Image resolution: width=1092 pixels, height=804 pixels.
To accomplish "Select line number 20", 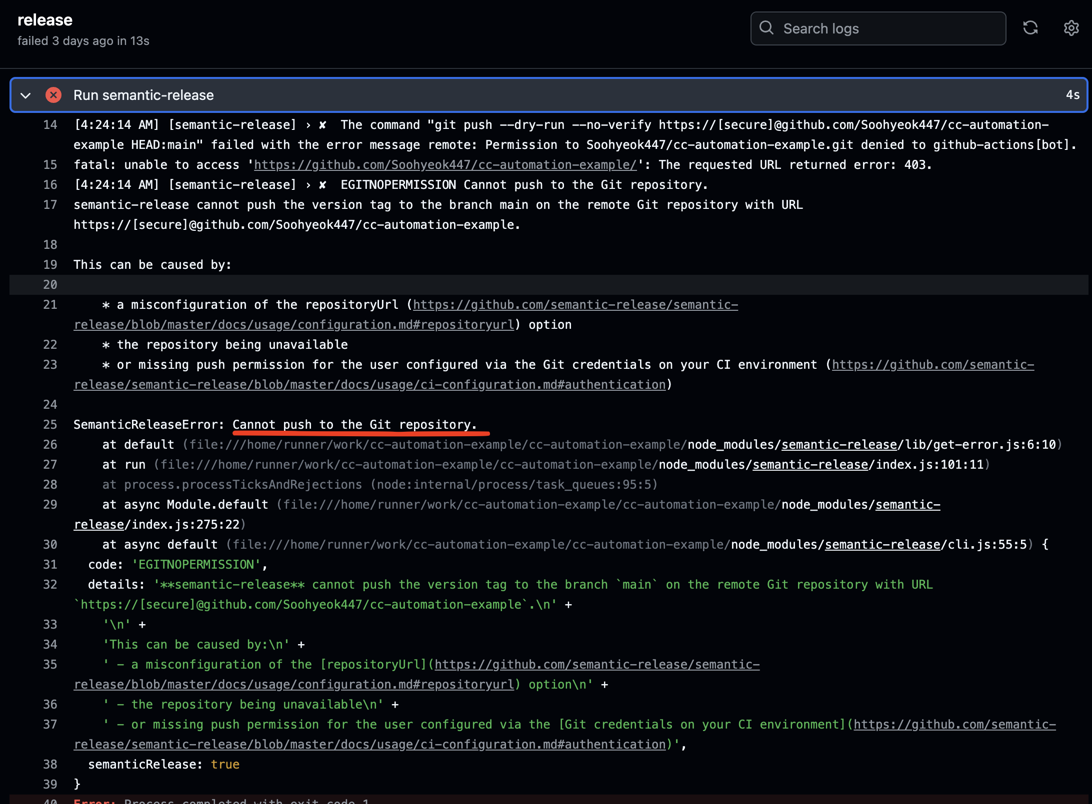I will pyautogui.click(x=50, y=285).
